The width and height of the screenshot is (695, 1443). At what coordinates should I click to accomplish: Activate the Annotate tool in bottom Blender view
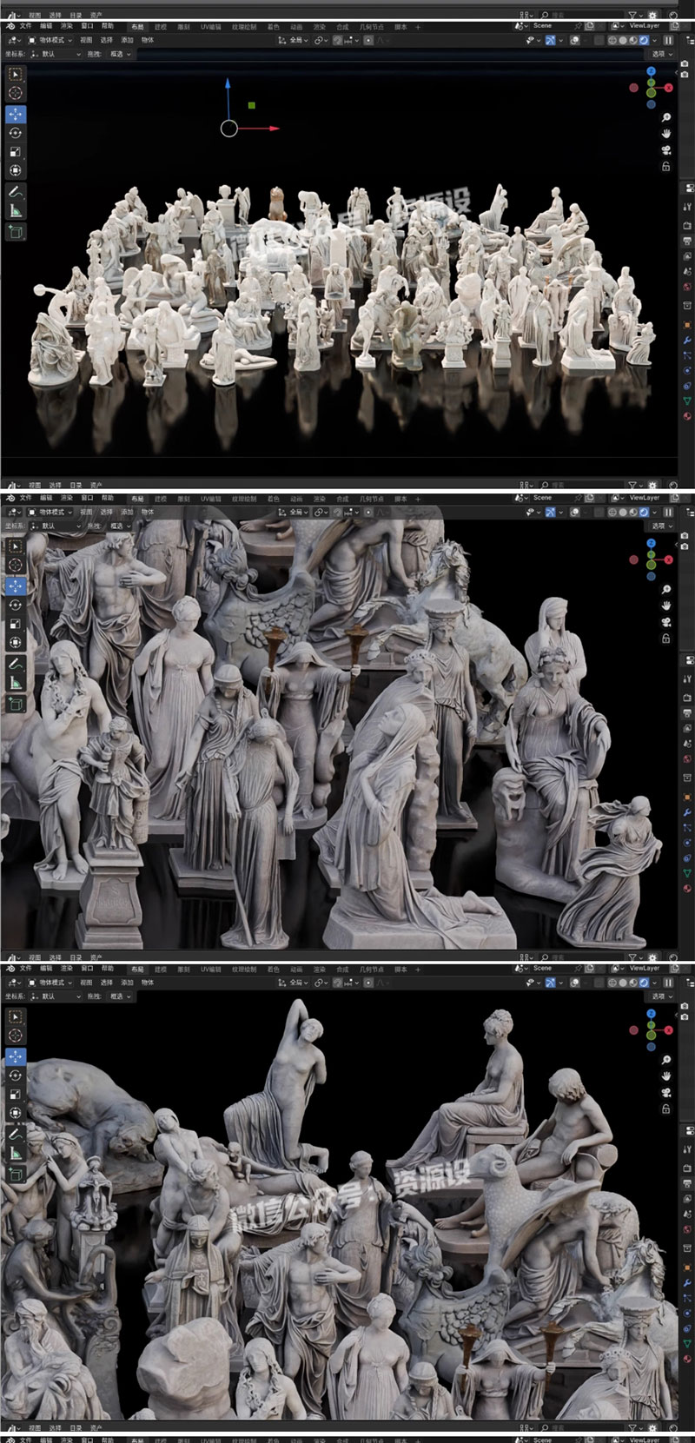point(16,1134)
